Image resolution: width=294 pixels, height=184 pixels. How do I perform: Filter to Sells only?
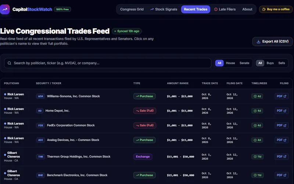click(282, 63)
